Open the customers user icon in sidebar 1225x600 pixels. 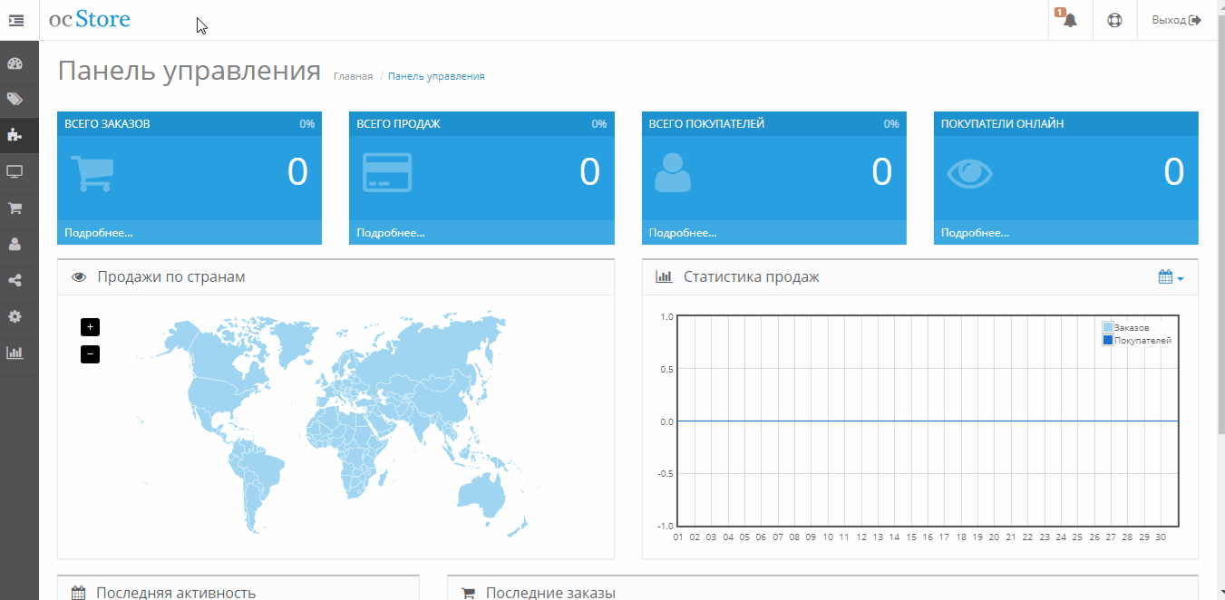15,244
